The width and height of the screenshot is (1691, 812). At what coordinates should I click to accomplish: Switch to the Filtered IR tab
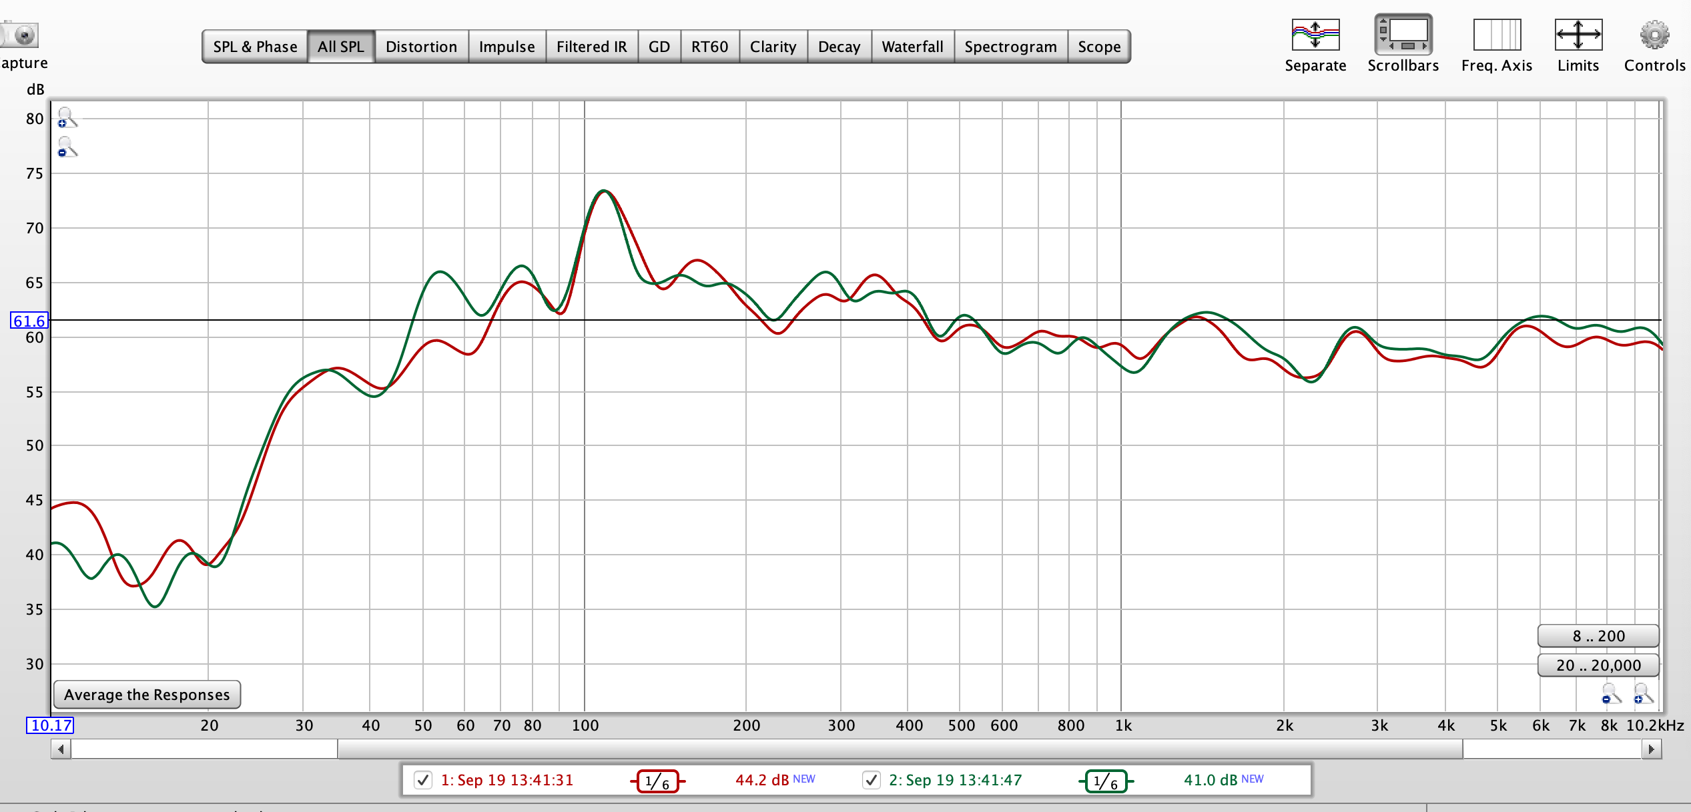pos(592,47)
